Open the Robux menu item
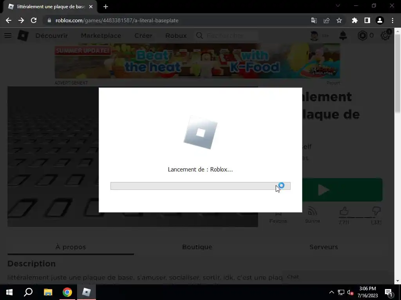This screenshot has height=300, width=401. click(x=176, y=36)
